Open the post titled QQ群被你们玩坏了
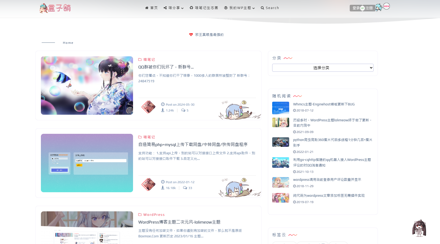The width and height of the screenshot is (440, 244). click(166, 67)
